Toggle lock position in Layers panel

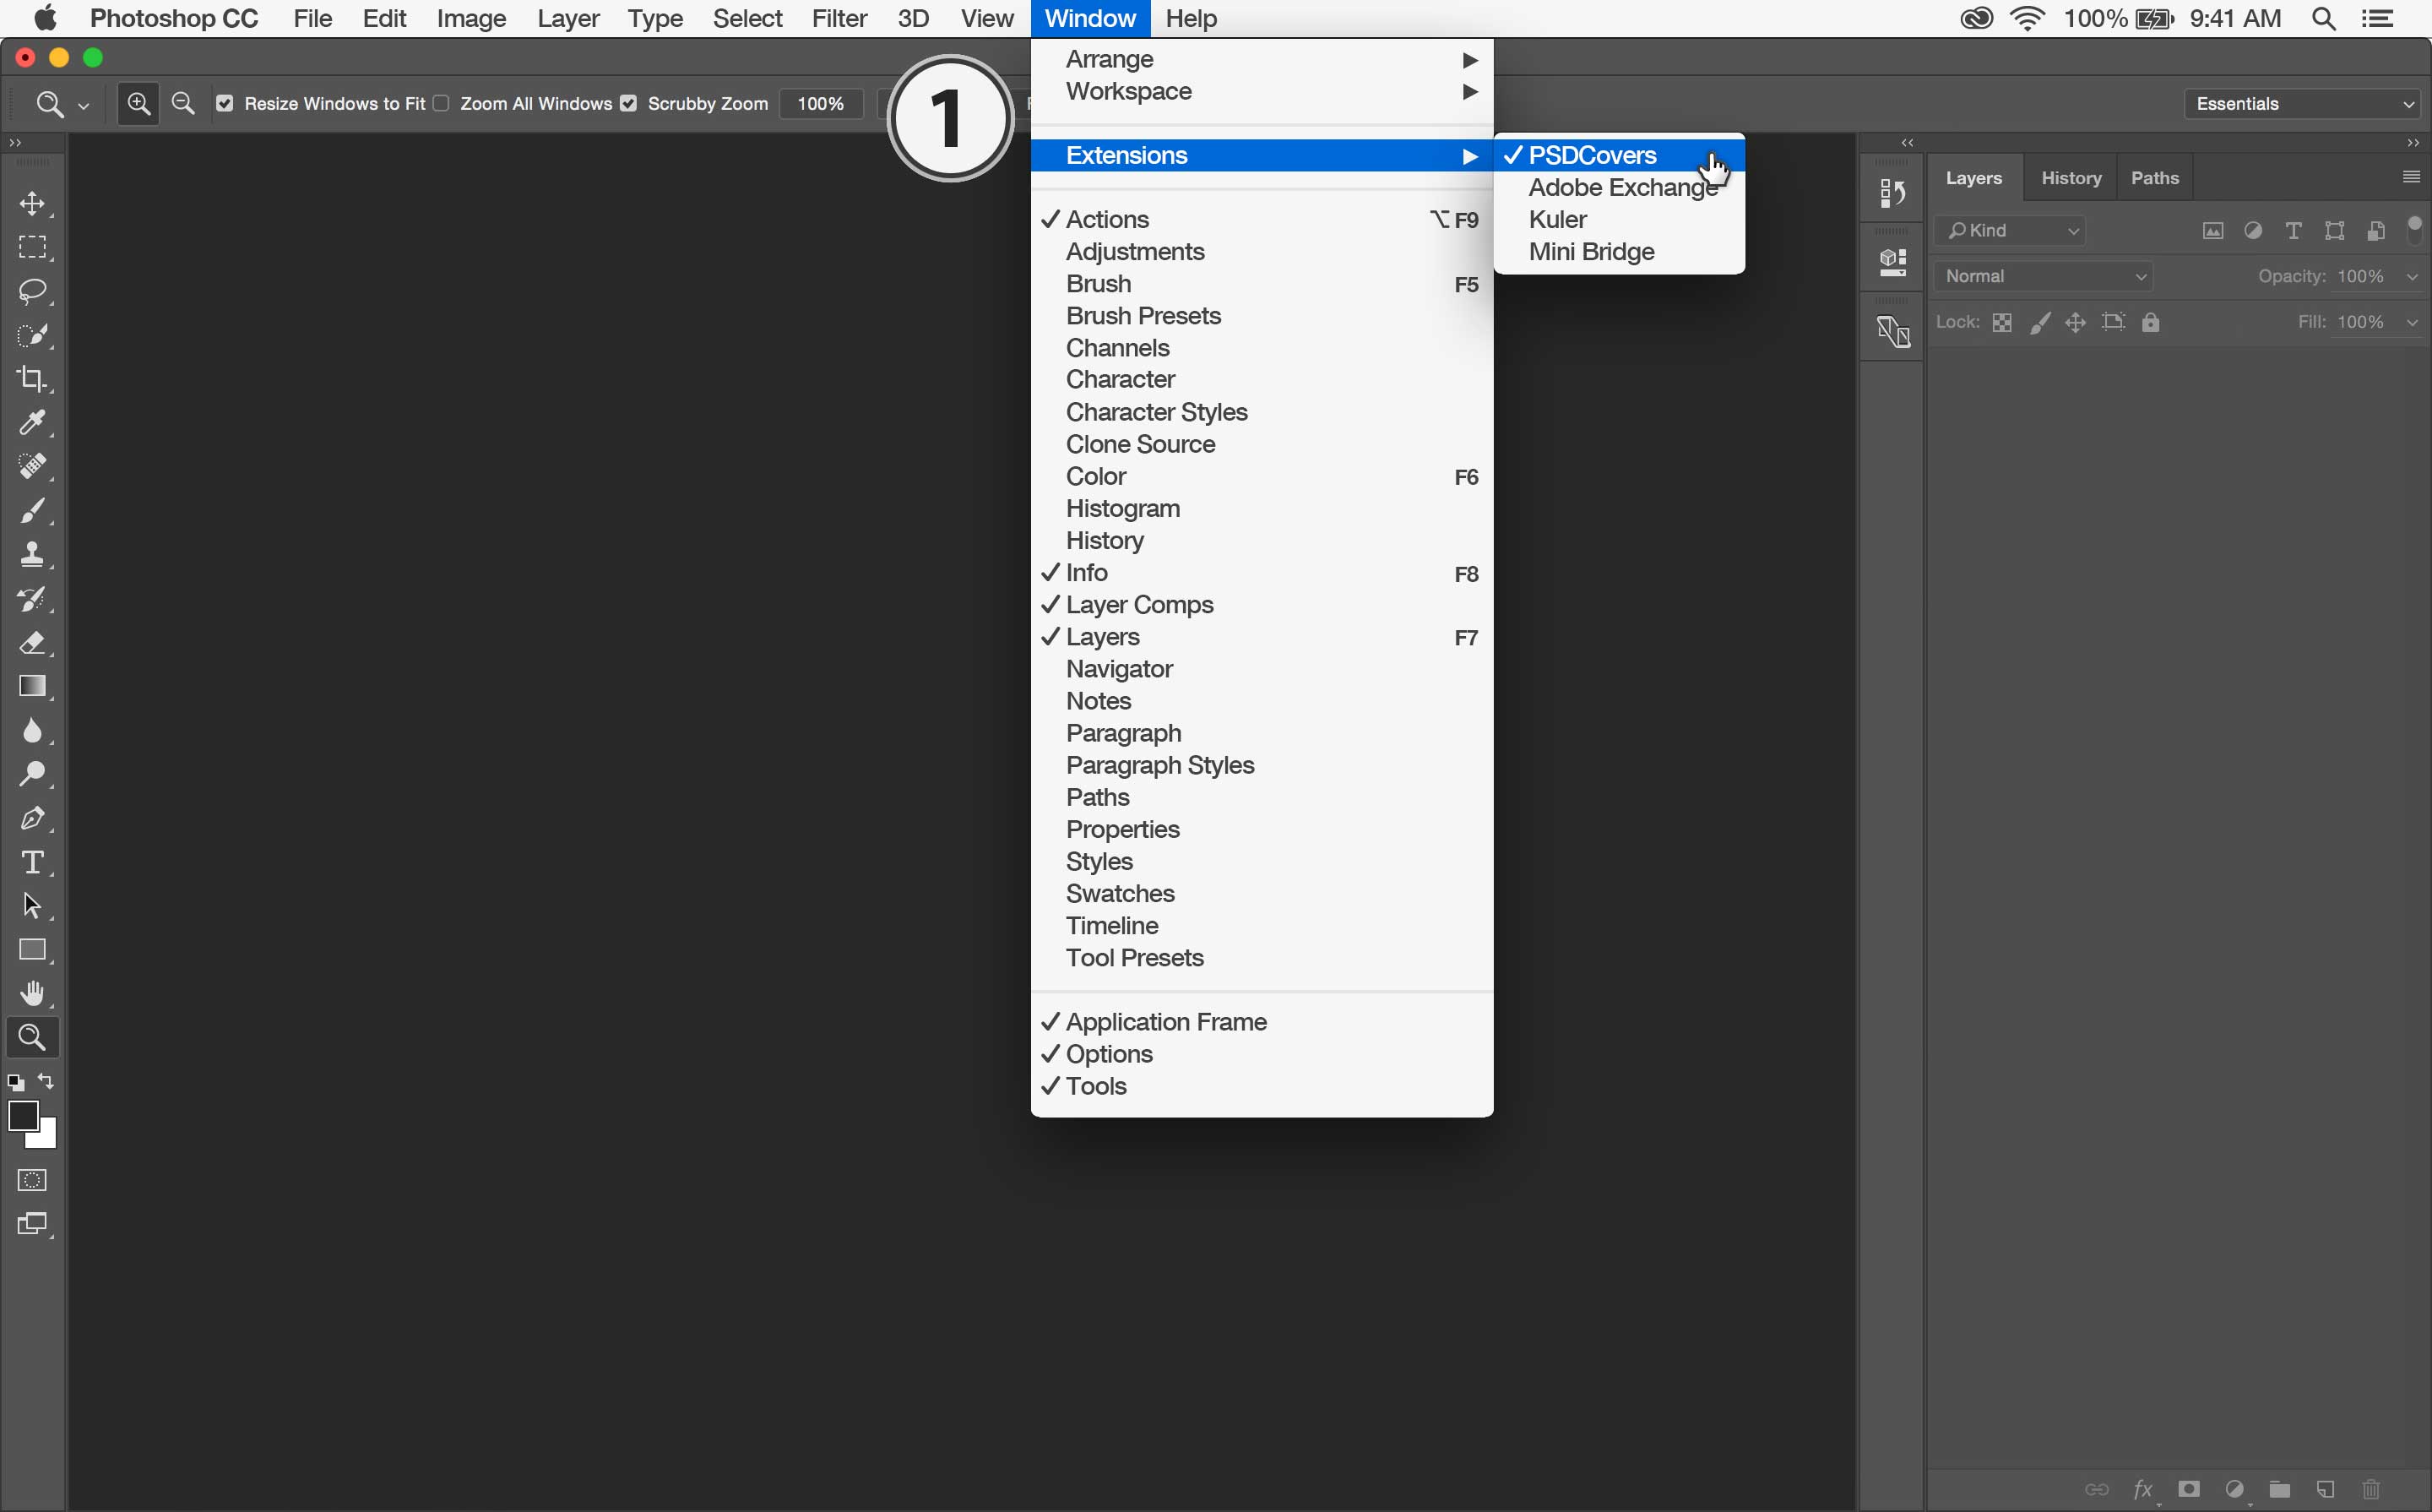tap(2075, 322)
